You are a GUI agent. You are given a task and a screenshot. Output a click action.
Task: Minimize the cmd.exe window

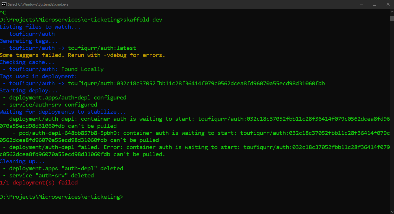(x=361, y=4)
